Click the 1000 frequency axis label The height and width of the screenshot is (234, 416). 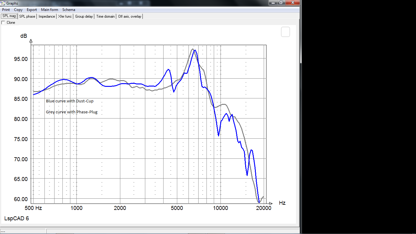[x=76, y=208]
